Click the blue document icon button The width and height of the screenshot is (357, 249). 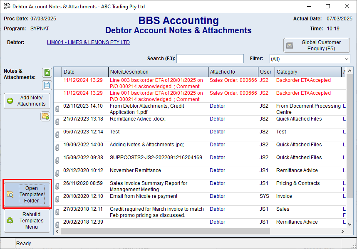click(x=47, y=85)
